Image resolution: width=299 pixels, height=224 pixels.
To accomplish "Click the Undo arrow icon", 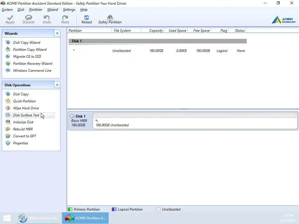I will pyautogui.click(x=47, y=17).
